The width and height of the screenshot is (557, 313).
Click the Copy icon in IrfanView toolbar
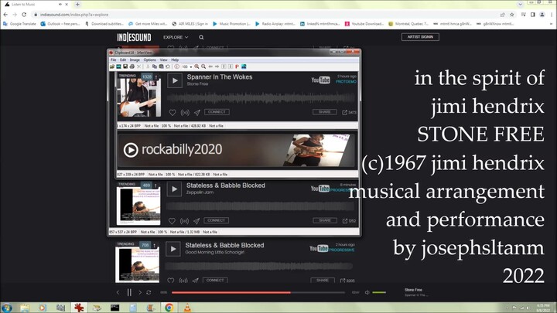click(155, 66)
